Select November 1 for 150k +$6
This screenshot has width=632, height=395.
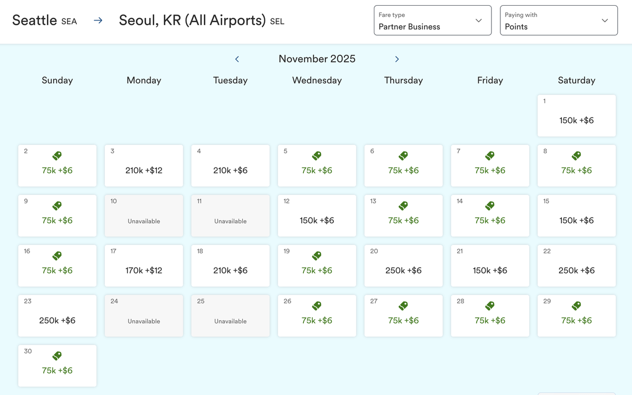pos(576,116)
